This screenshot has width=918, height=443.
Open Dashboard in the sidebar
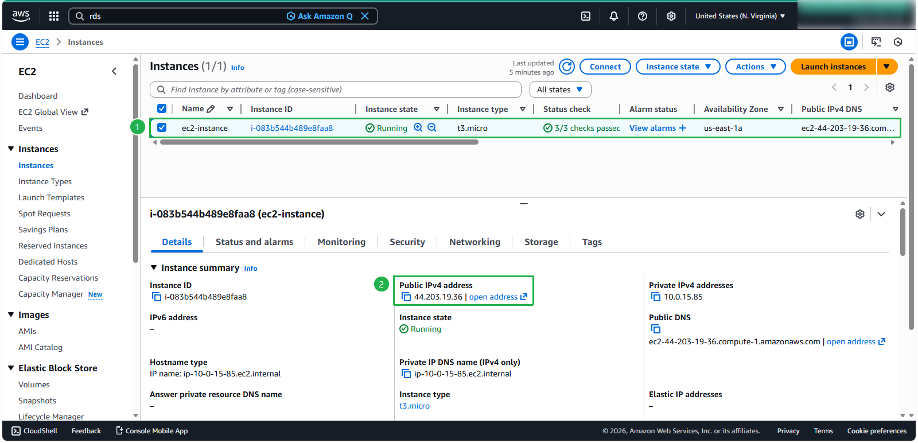click(38, 96)
